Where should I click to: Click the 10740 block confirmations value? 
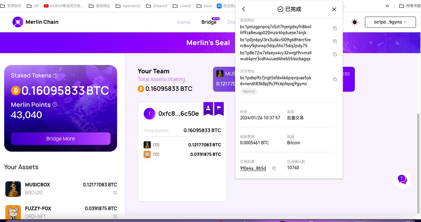pos(293,167)
